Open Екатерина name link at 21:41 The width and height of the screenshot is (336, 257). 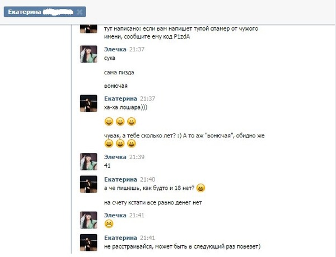[120, 237]
